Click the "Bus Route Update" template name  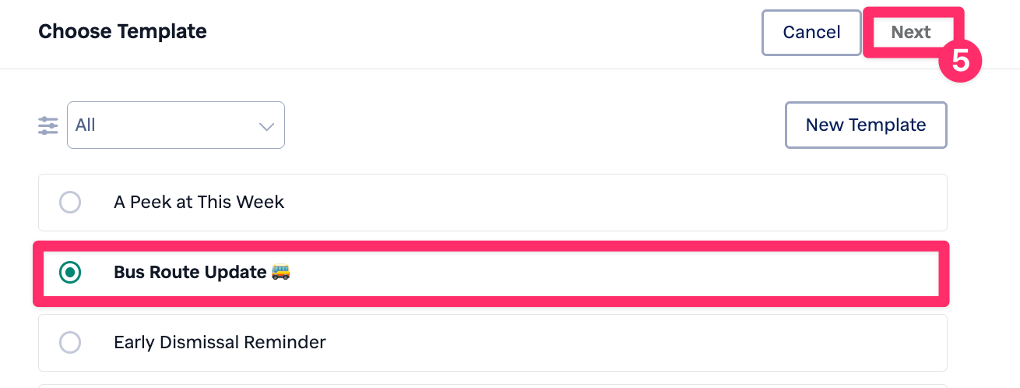tap(190, 272)
